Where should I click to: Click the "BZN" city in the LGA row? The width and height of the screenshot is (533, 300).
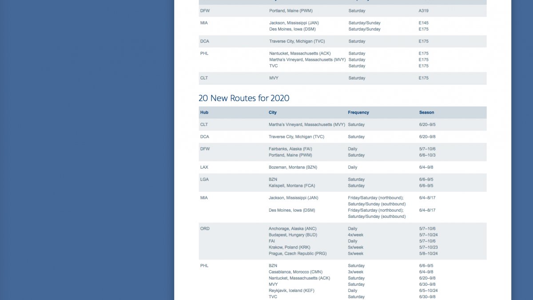[x=273, y=180]
